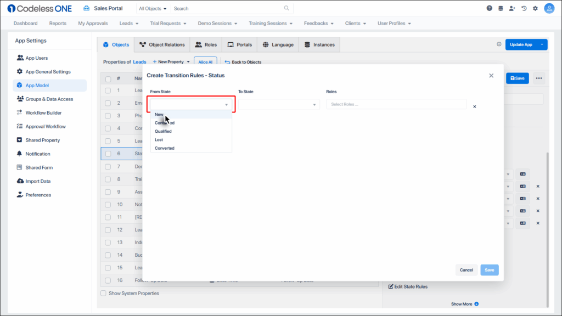
Task: Open the New Property dropdown
Action: (x=171, y=61)
